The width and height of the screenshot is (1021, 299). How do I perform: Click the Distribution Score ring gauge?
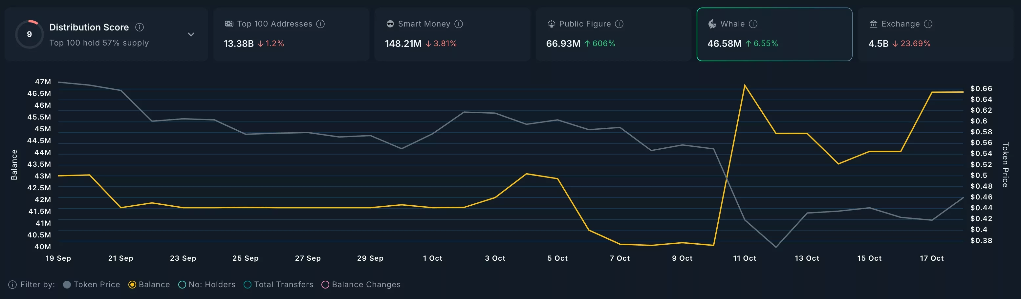click(29, 34)
